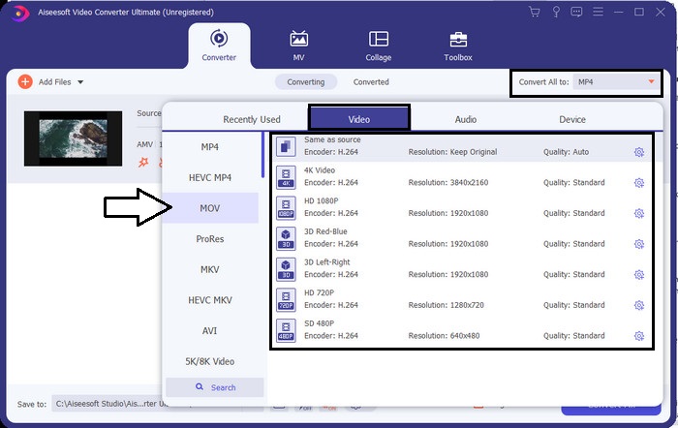The width and height of the screenshot is (678, 428).
Task: Select the Recently Used tab
Action: point(252,119)
